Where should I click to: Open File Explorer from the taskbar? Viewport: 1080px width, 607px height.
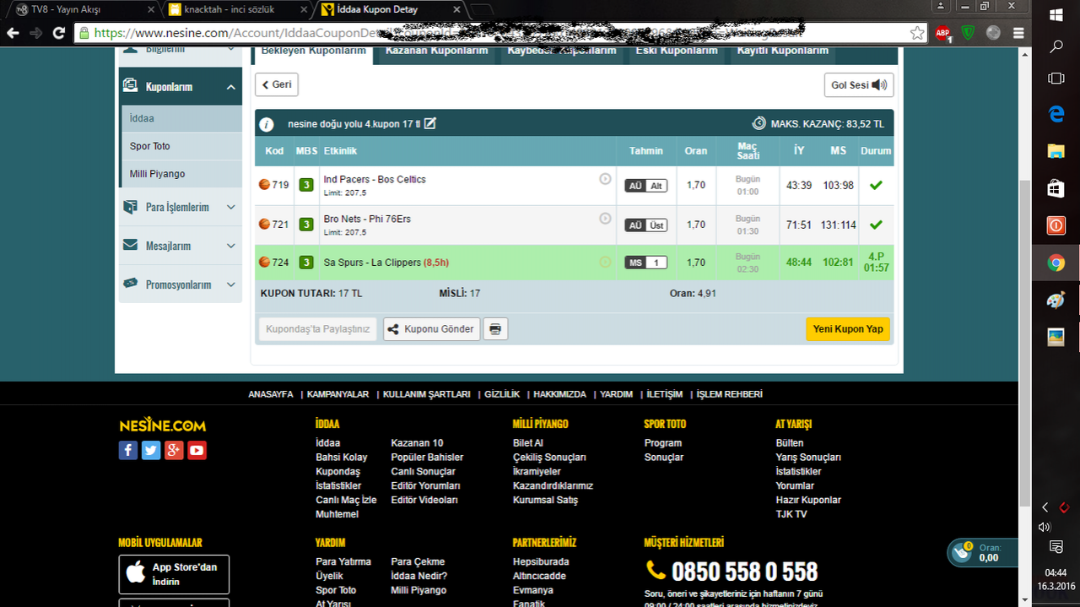click(x=1056, y=151)
